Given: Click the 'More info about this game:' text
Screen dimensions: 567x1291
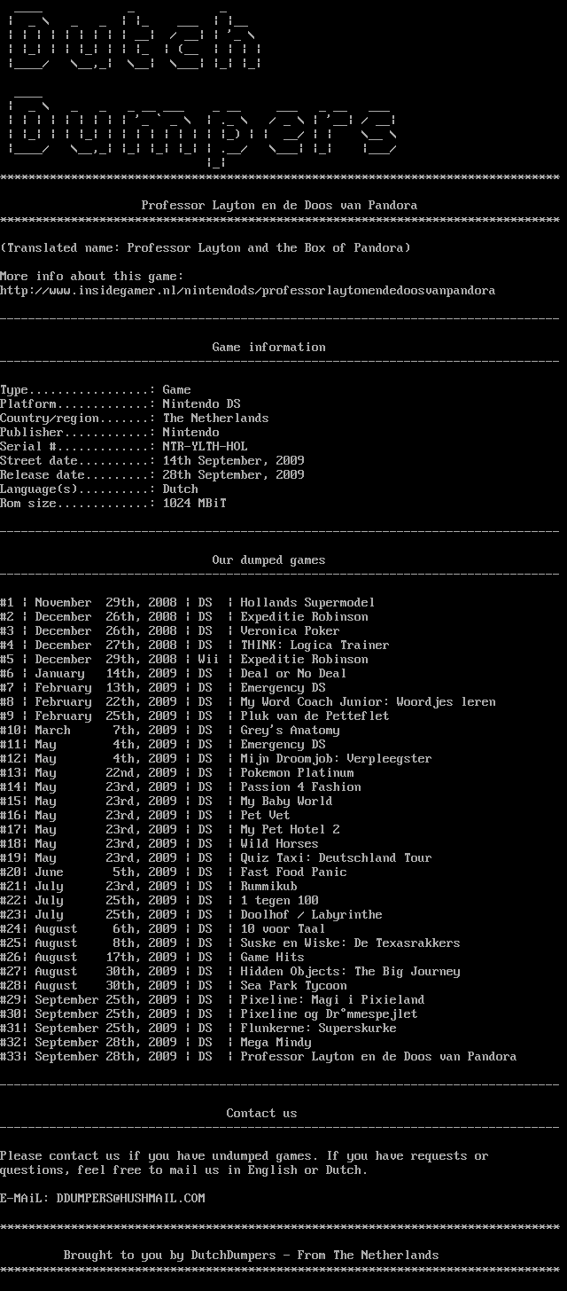Looking at the screenshot, I should click(92, 277).
